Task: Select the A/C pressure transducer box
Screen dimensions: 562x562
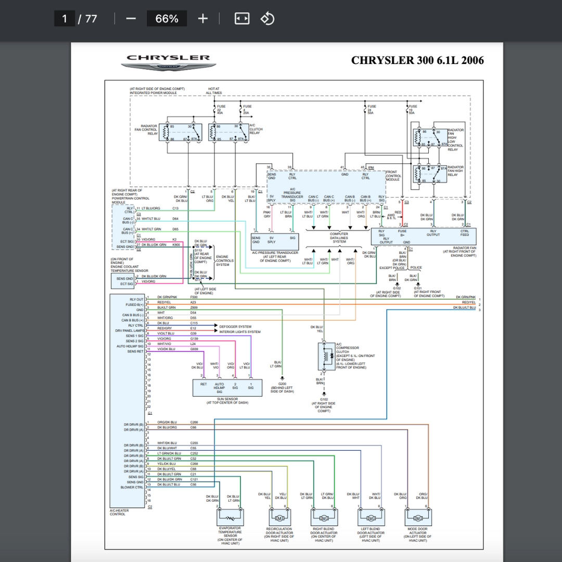Action: click(274, 241)
